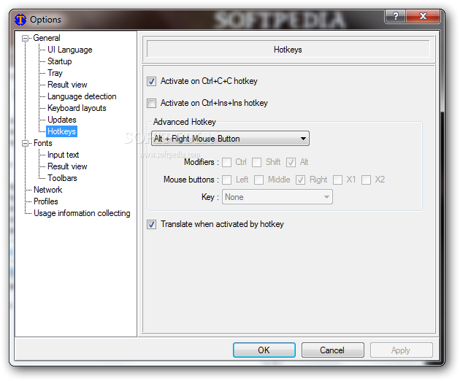The image size is (460, 381).
Task: Check the X2 mouse button checkbox
Action: coord(366,180)
